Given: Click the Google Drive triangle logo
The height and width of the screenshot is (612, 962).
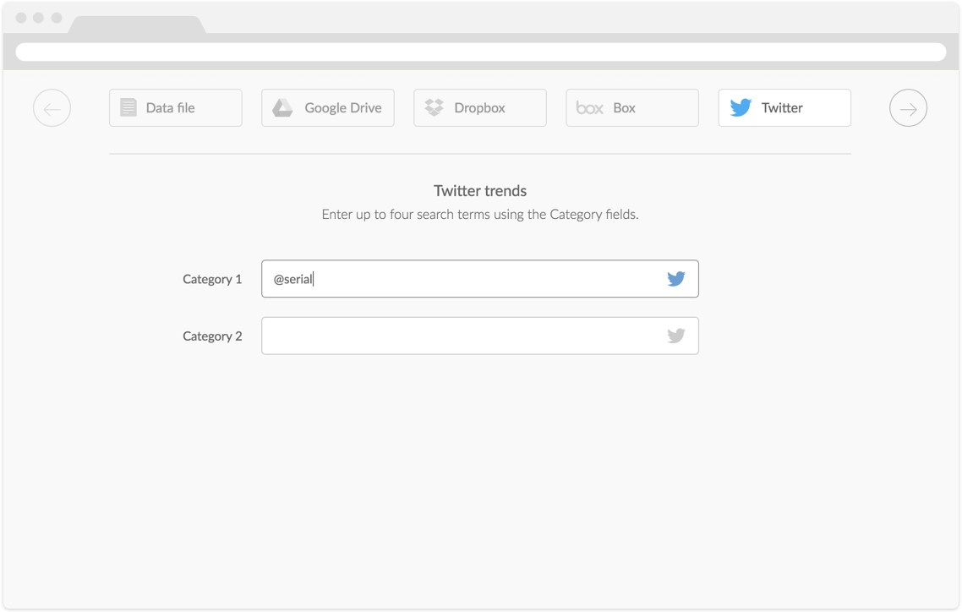Looking at the screenshot, I should click(282, 108).
